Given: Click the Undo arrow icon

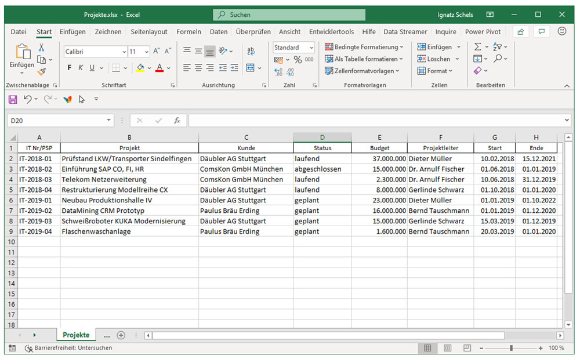Looking at the screenshot, I should tap(27, 100).
